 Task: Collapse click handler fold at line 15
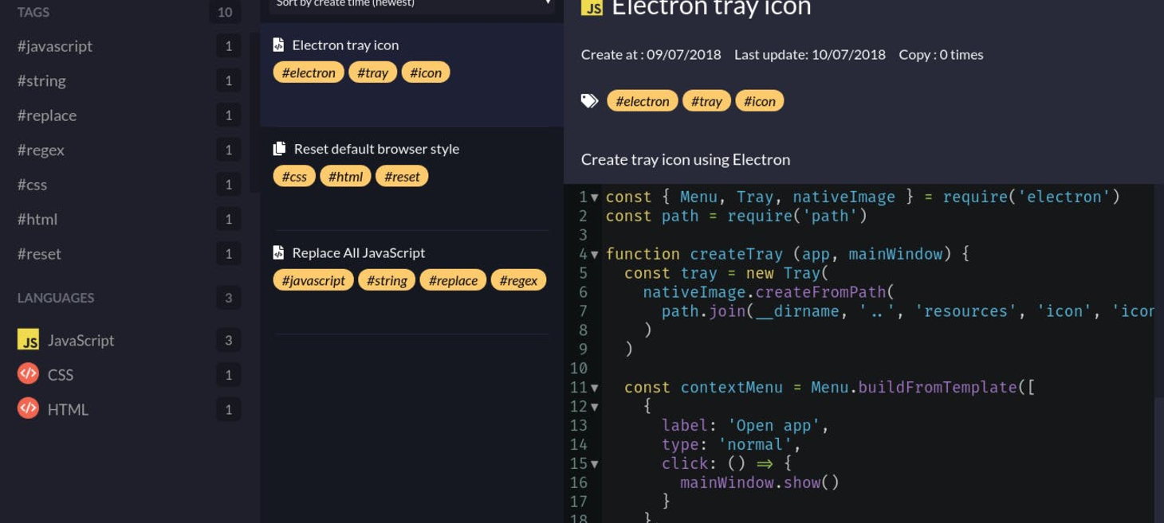click(594, 464)
